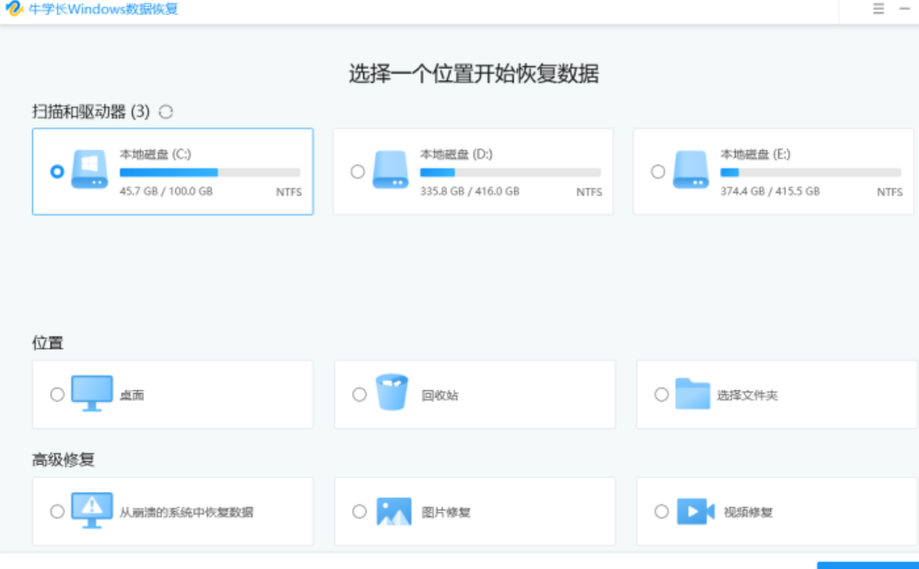Click the local disk D: drive icon

[x=390, y=170]
